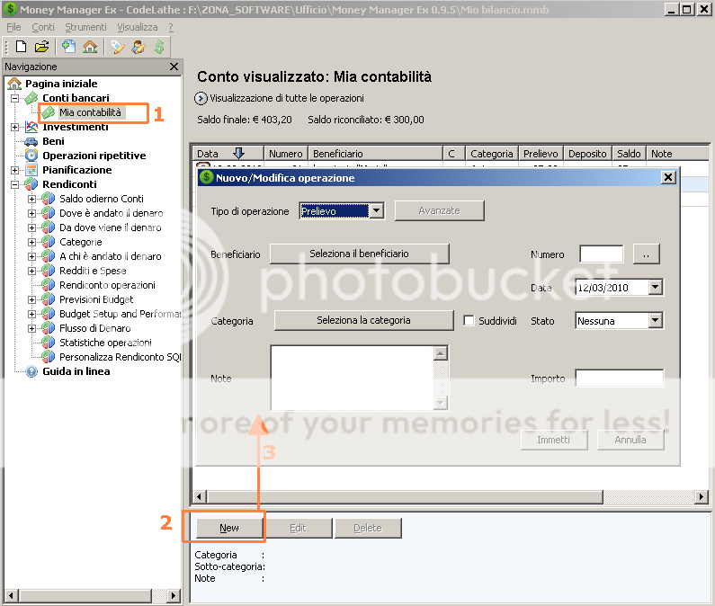This screenshot has height=606, width=715.
Task: Collapse the Conti bancari tree node
Action: pos(14,98)
